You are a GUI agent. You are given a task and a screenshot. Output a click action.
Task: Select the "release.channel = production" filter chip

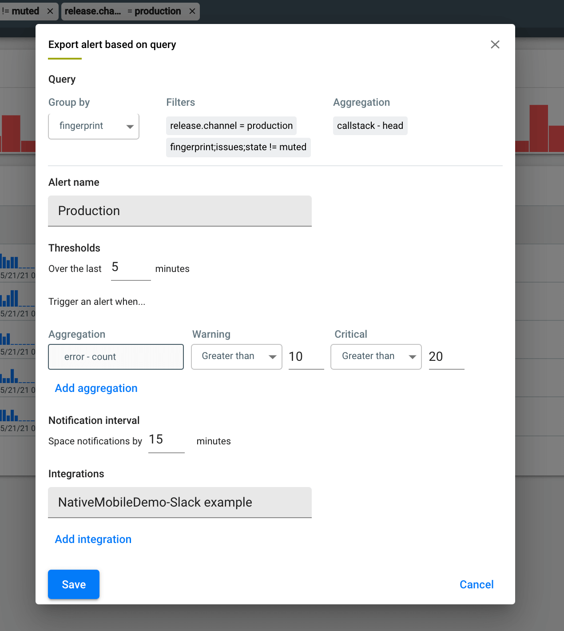tap(231, 126)
